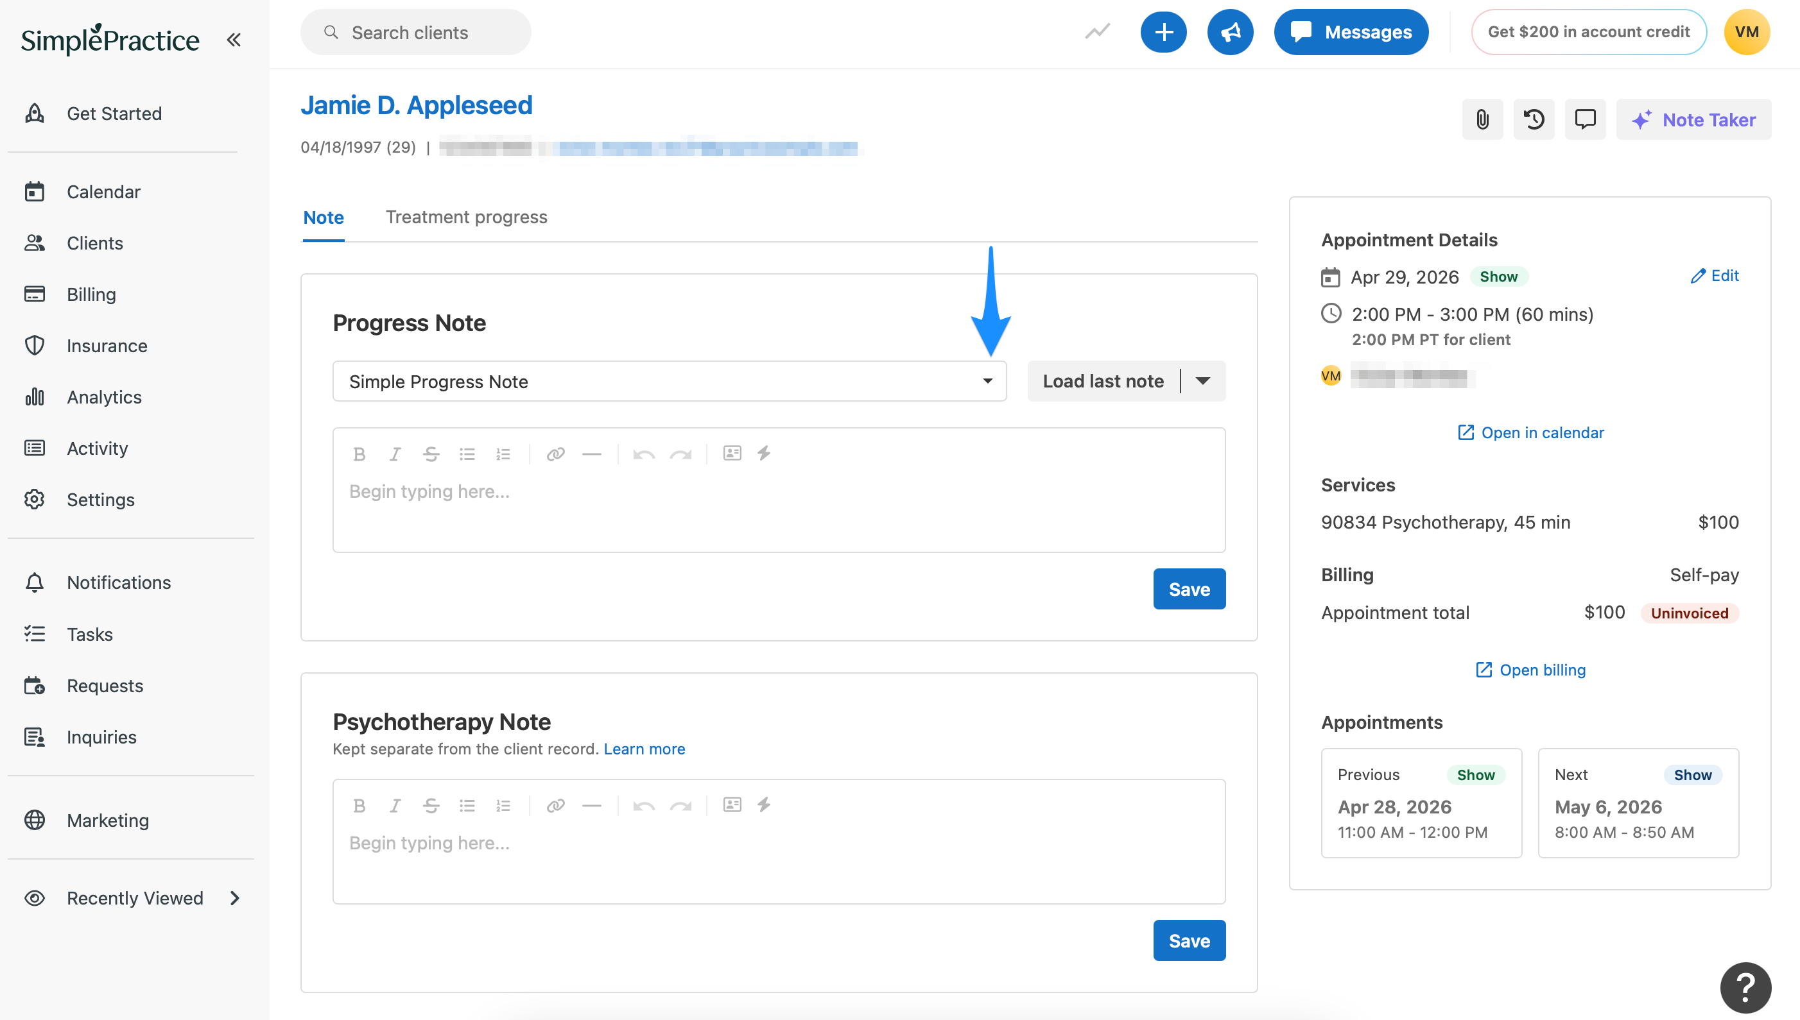
Task: Click Load last note button
Action: tap(1103, 381)
